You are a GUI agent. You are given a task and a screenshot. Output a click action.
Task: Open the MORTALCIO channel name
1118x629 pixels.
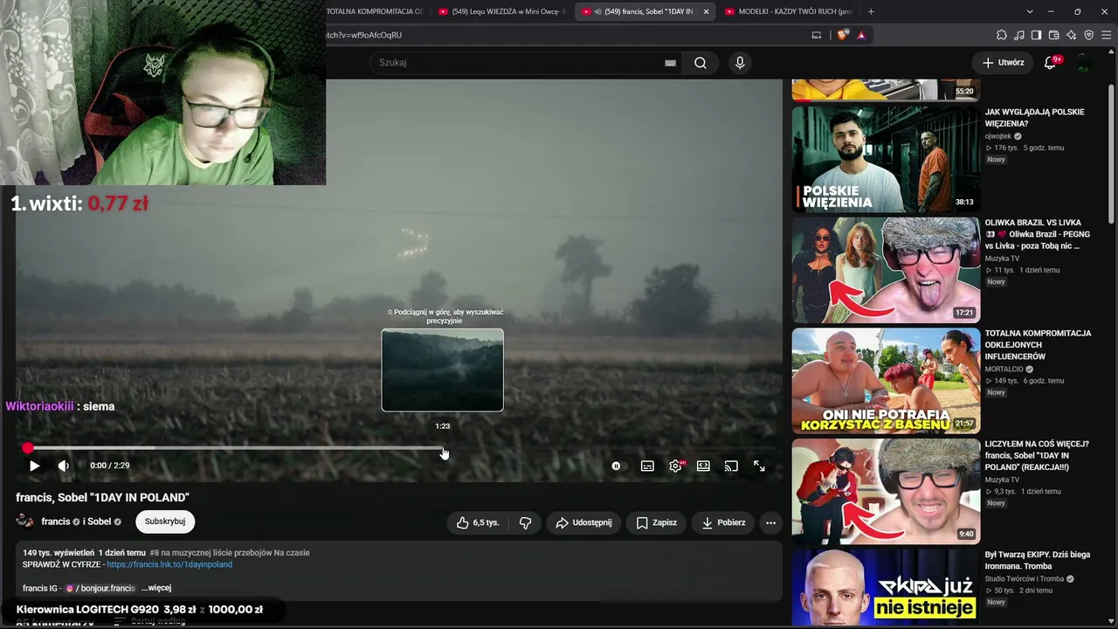pyautogui.click(x=1004, y=370)
